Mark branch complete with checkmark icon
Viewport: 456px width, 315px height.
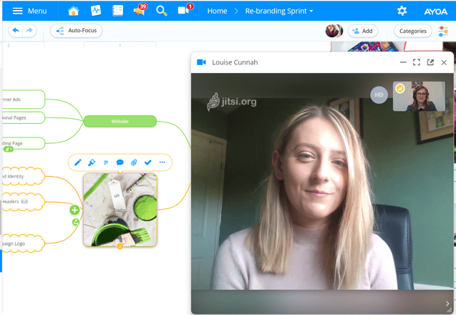(x=148, y=163)
